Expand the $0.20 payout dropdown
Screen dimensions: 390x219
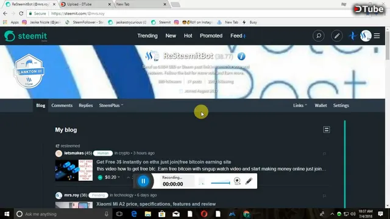(x=112, y=177)
